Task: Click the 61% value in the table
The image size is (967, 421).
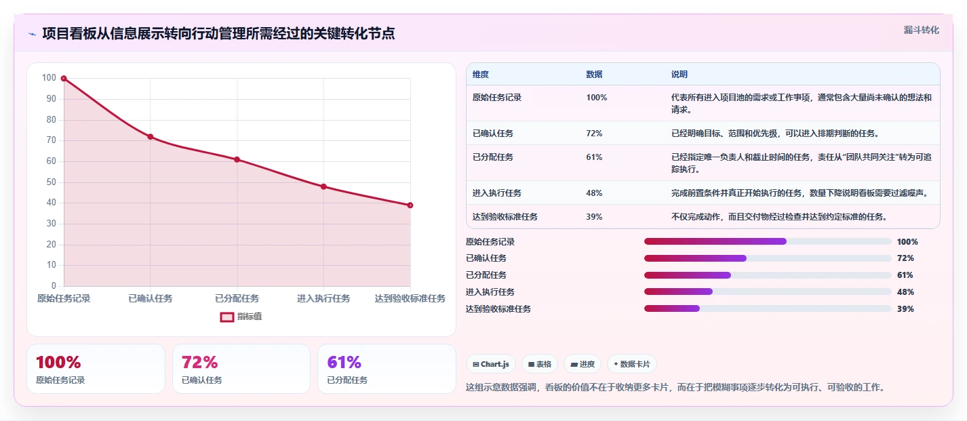Action: click(594, 157)
